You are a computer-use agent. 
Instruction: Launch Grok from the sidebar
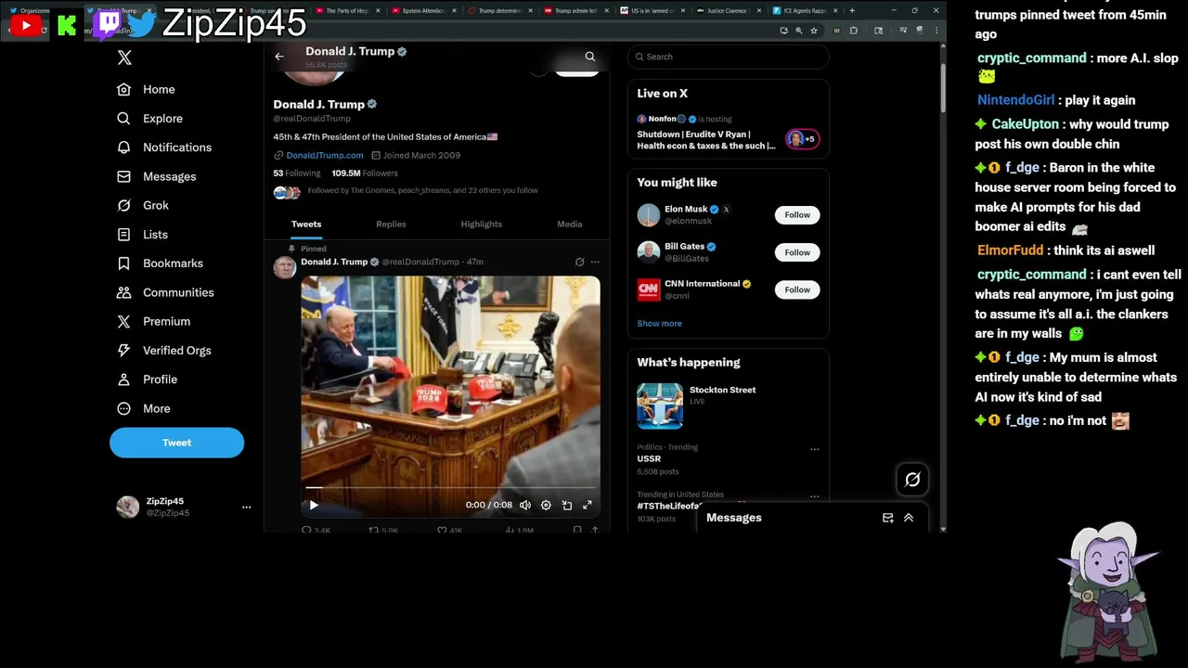pyautogui.click(x=143, y=205)
